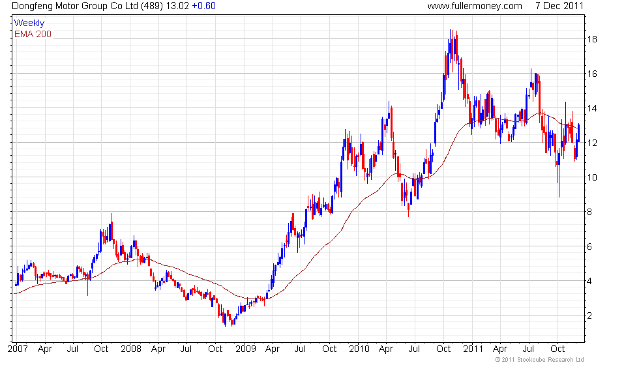
Task: Click the '12' price axis label
Action: (592, 143)
